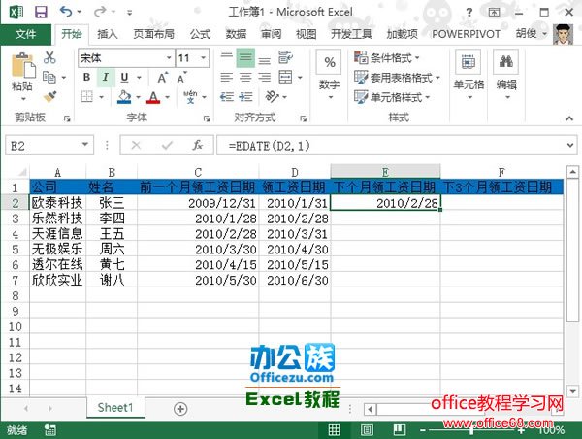The image size is (582, 439).
Task: Toggle Bold formatting
Action: [x=87, y=78]
